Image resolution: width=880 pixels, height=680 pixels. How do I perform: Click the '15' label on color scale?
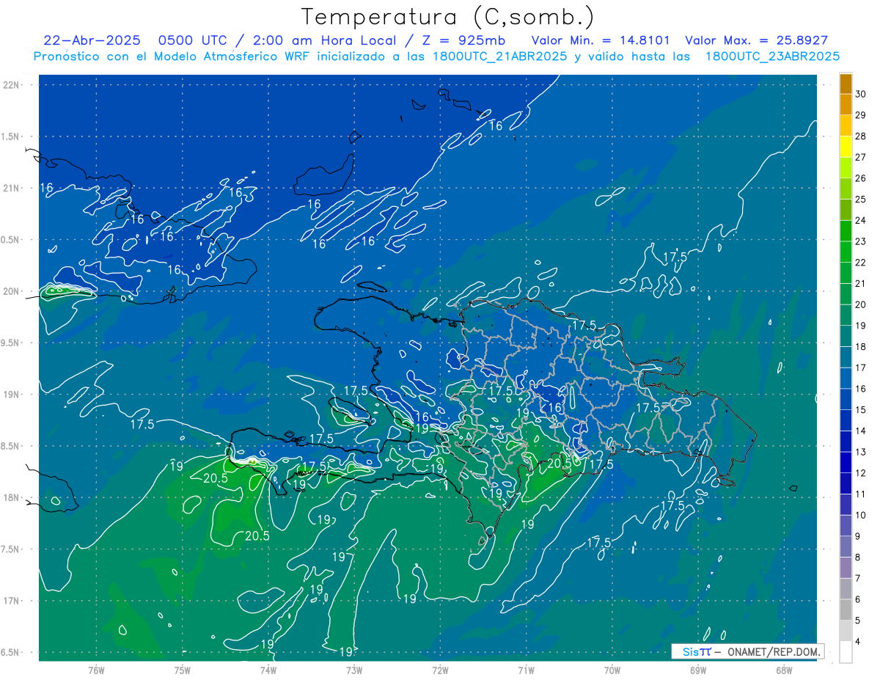pos(862,409)
